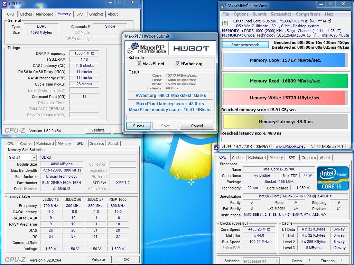Open CPU tab in bottom-left CPU-Z SPD window
The width and height of the screenshot is (354, 265).
(x=11, y=144)
